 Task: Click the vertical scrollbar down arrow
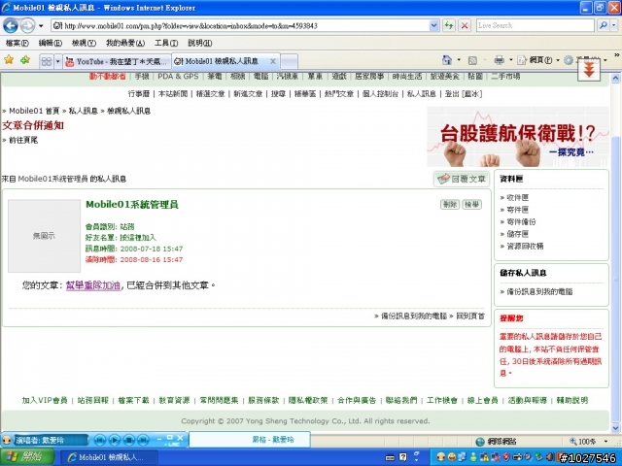tap(615, 428)
